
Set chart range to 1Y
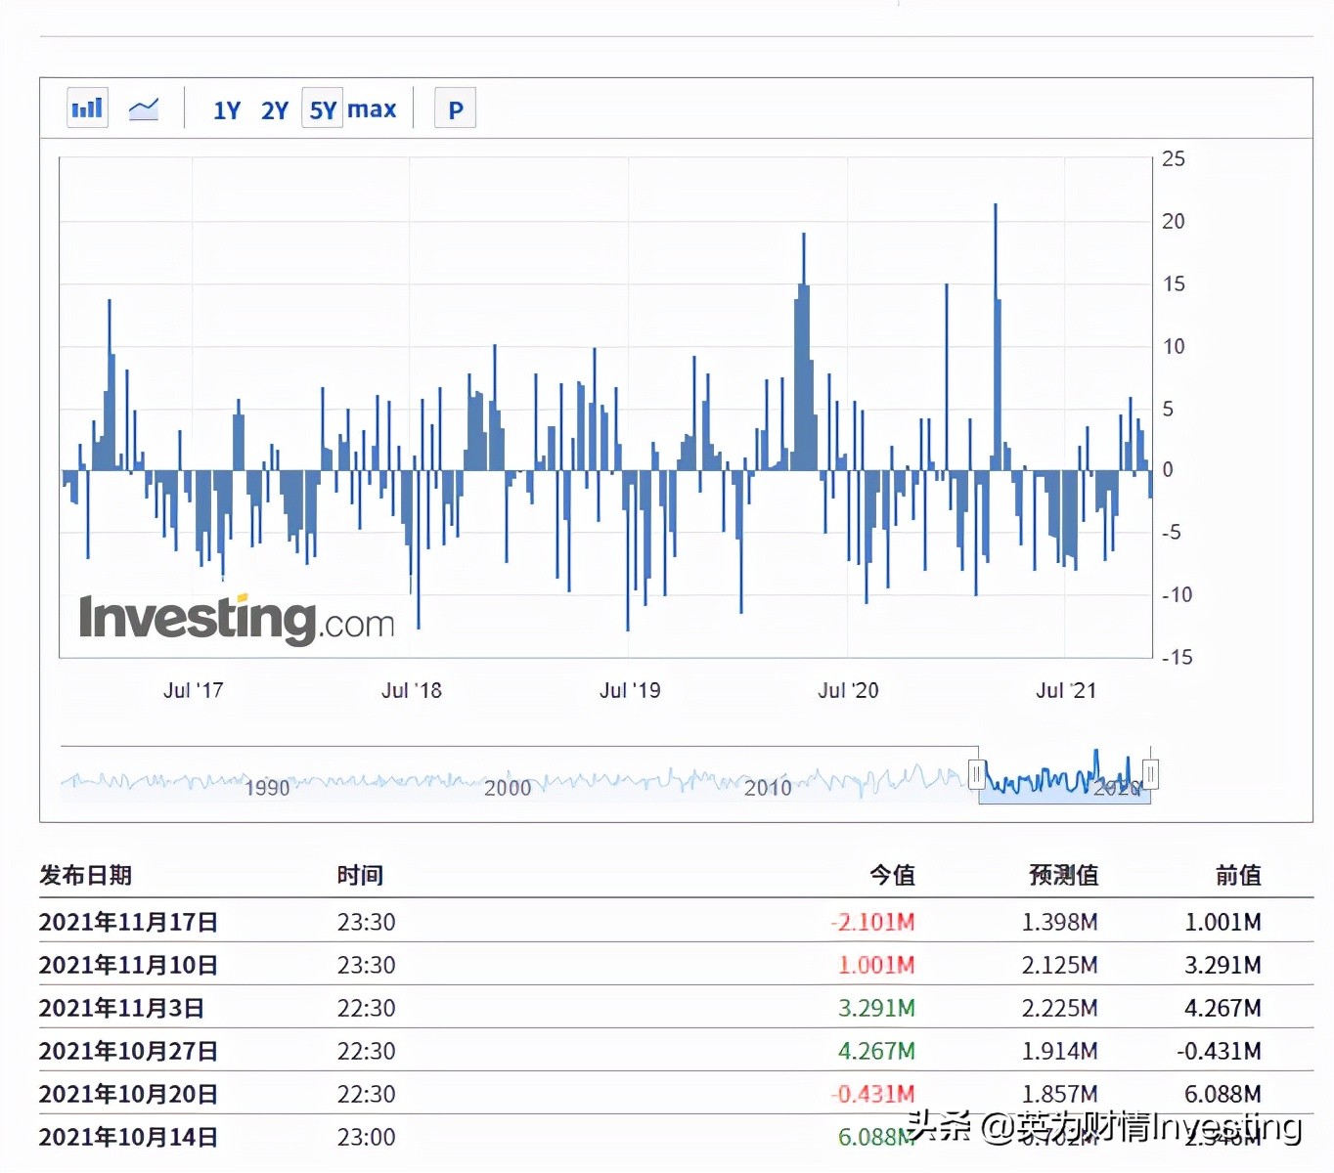(x=227, y=110)
